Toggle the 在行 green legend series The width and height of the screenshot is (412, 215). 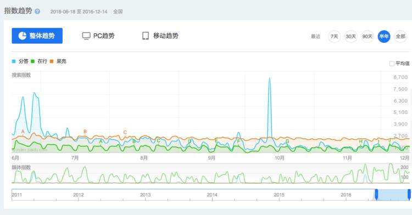39,61
